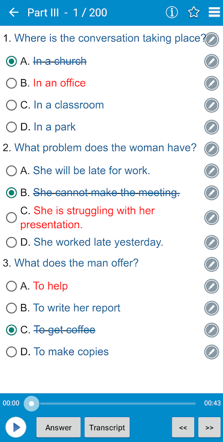This screenshot has width=223, height=442.
Task: Tap pencil icon beside "To make copies"
Action: (x=211, y=352)
